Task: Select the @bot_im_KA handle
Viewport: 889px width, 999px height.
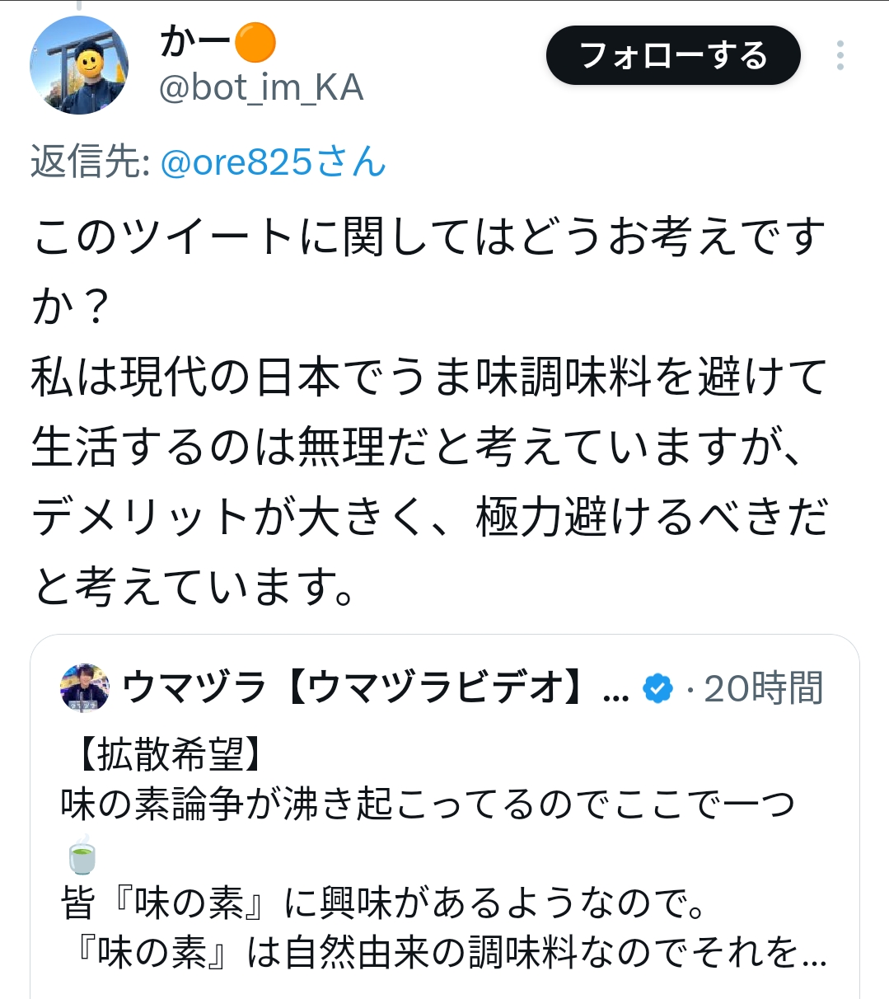Action: [261, 88]
